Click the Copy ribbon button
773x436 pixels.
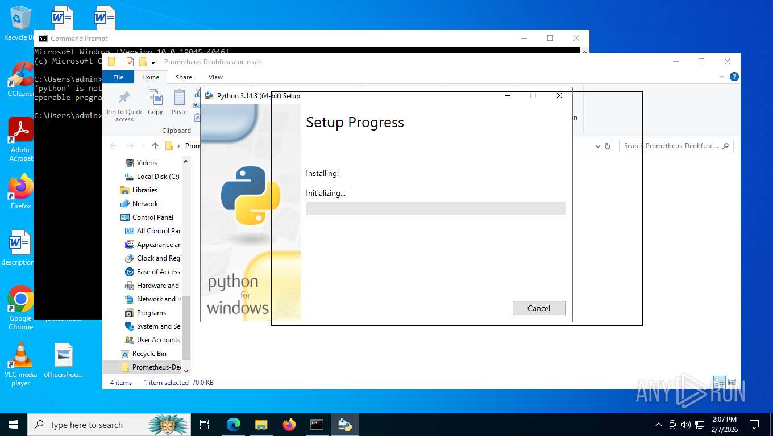(155, 103)
